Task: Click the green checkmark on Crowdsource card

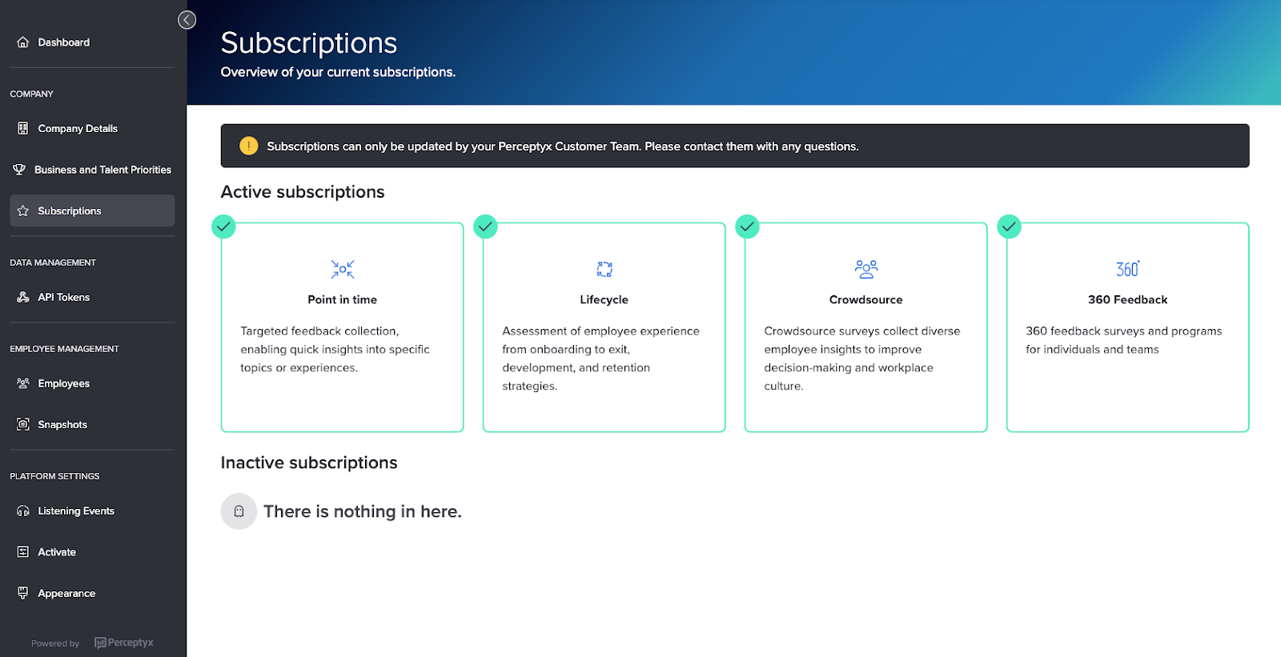Action: coord(747,226)
